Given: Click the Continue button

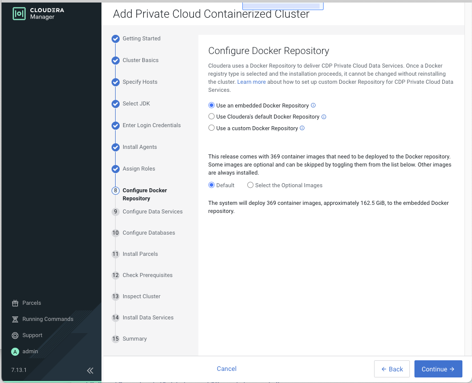Looking at the screenshot, I should click(438, 369).
